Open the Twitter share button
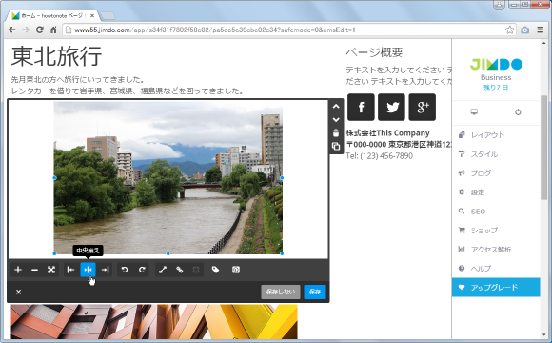 pos(391,107)
